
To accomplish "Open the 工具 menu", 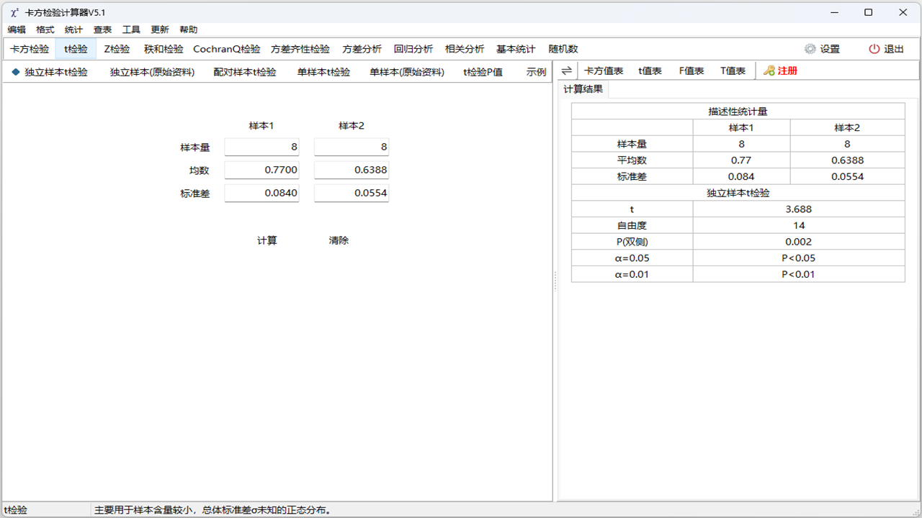I will 130,29.
